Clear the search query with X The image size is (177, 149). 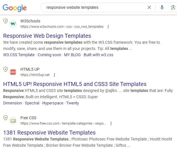(x=149, y=7)
